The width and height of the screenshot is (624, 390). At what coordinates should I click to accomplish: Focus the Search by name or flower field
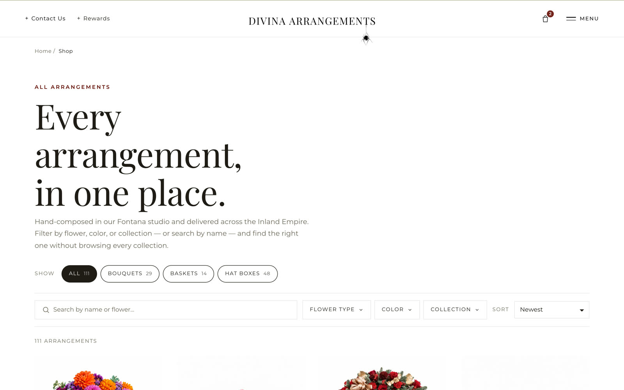pyautogui.click(x=166, y=310)
